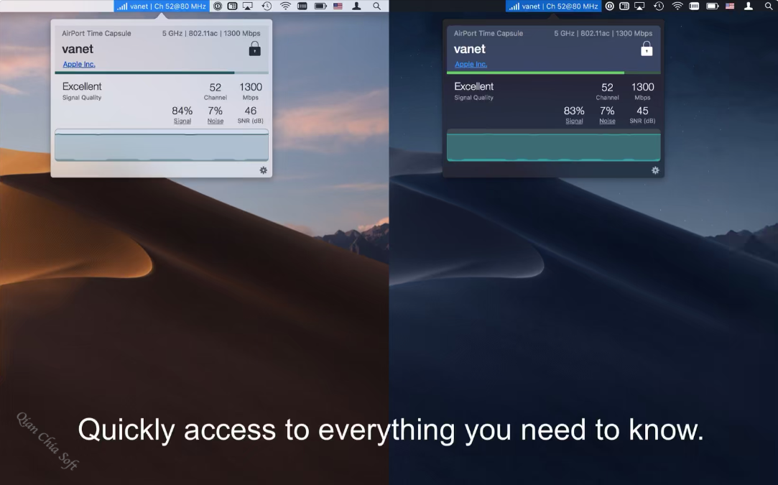Click the Noise link in light popup
The height and width of the screenshot is (485, 778).
(x=216, y=121)
